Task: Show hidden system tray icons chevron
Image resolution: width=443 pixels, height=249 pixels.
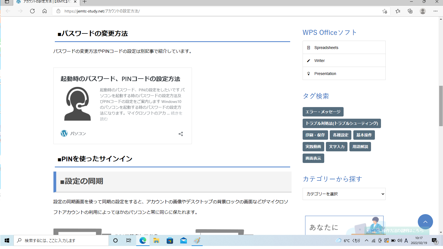Action: pyautogui.click(x=367, y=240)
